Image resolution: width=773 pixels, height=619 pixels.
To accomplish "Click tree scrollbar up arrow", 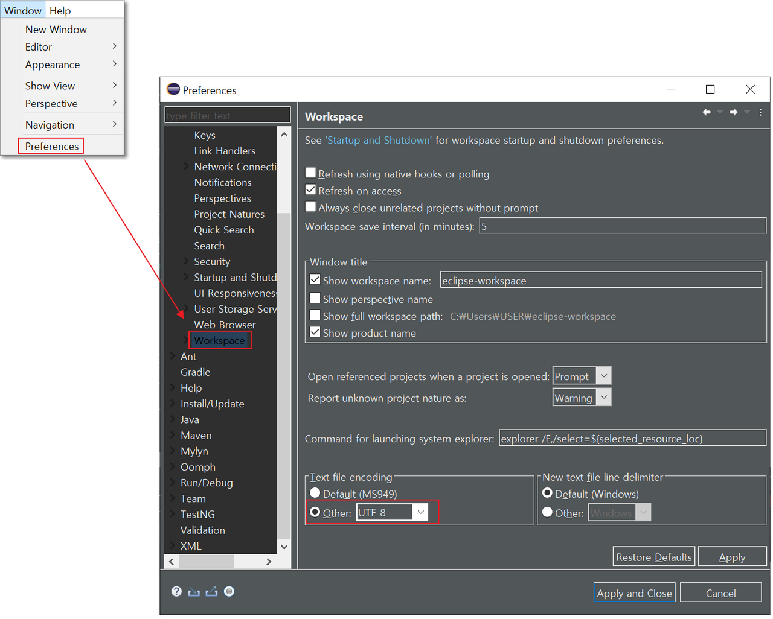I will [284, 135].
